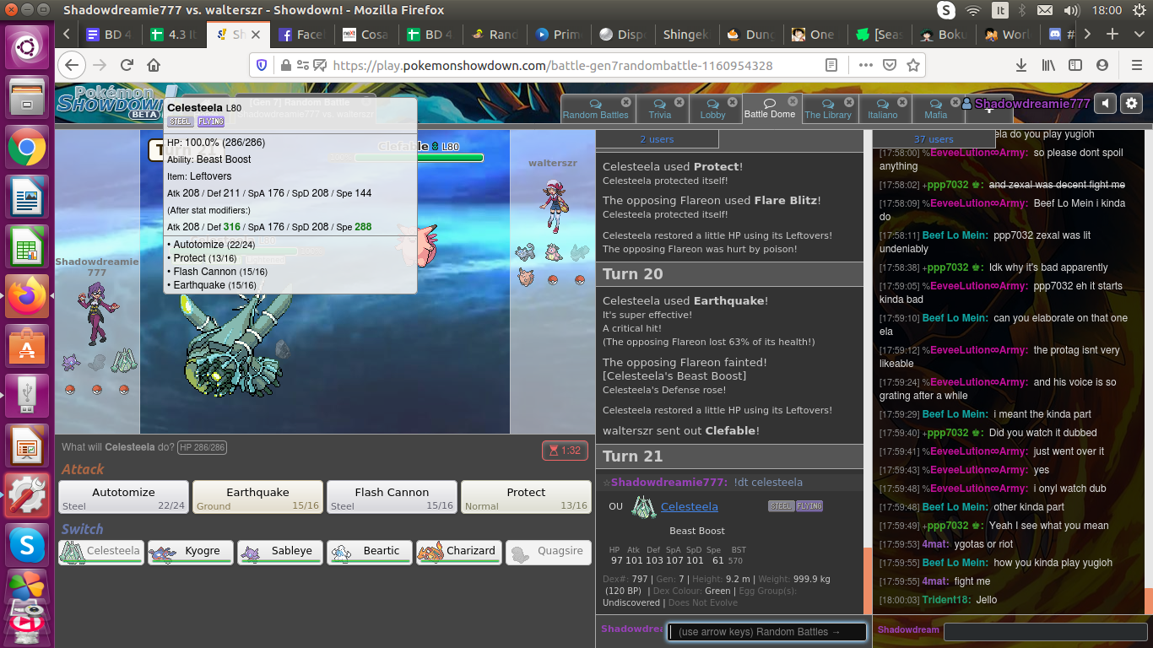
Task: Open the Firefox library icon
Action: 1048,65
